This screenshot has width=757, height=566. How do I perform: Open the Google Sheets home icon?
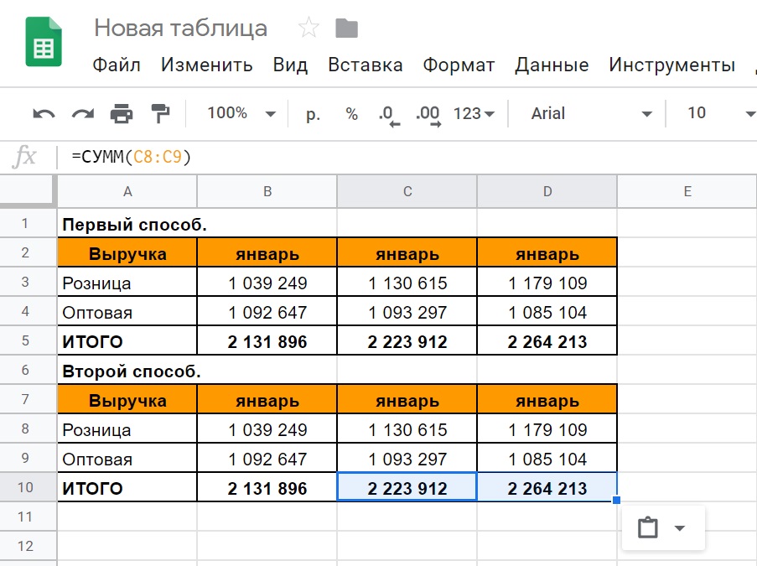click(x=44, y=42)
